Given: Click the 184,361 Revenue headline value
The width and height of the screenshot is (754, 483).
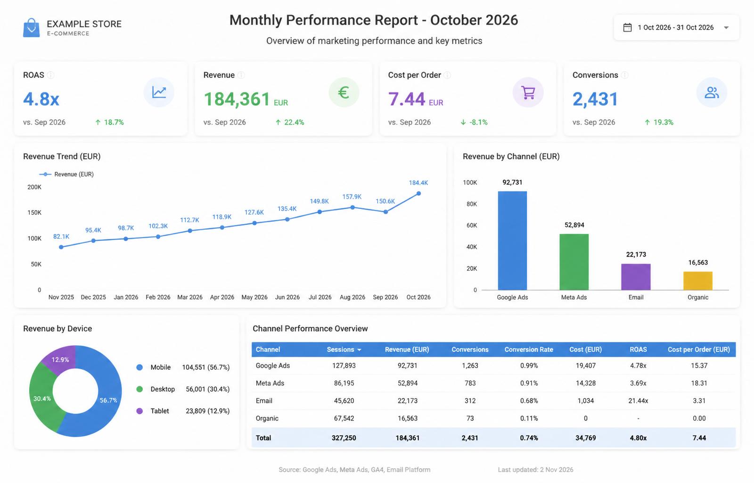Looking at the screenshot, I should coord(237,99).
